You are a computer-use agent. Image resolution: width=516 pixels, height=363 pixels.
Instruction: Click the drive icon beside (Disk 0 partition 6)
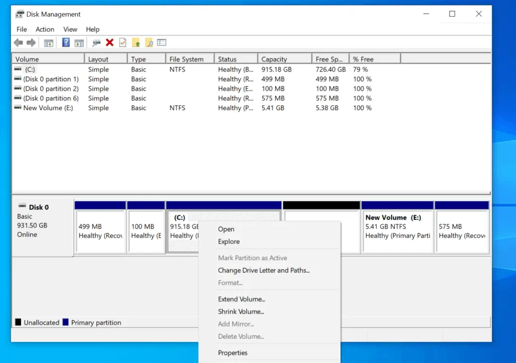(18, 98)
